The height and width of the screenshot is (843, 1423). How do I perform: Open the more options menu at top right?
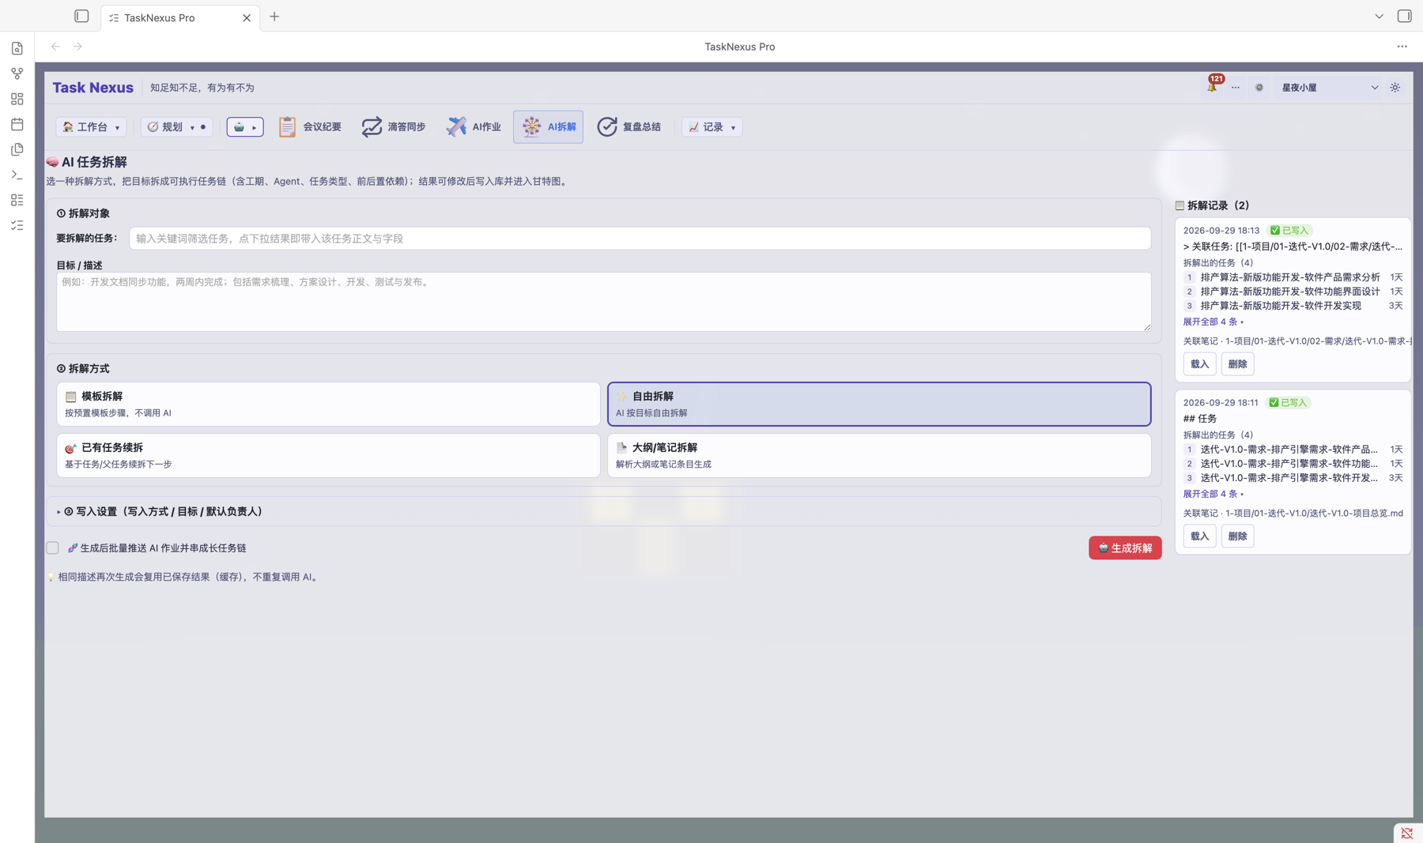point(1402,47)
